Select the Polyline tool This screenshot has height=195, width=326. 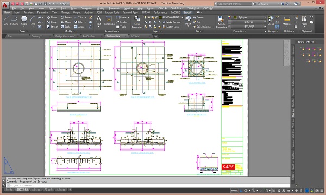pyautogui.click(x=14, y=21)
